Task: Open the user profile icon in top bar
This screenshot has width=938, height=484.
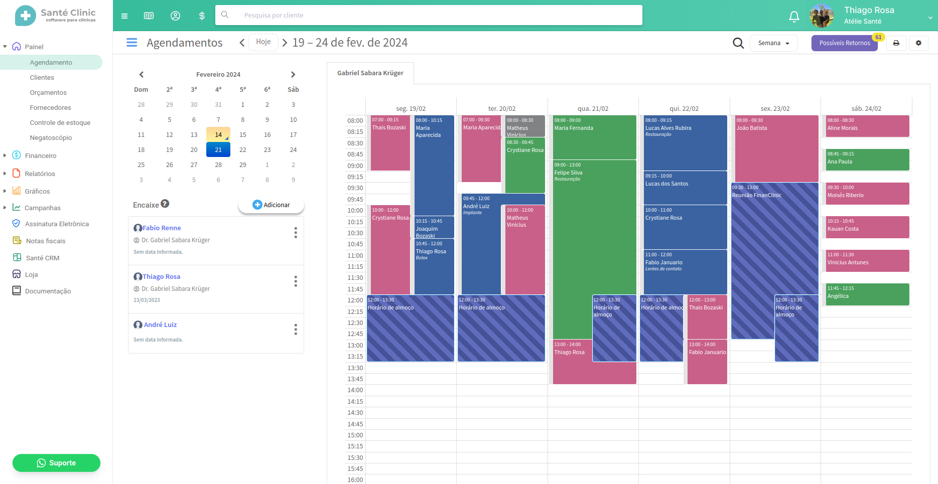Action: pos(175,16)
